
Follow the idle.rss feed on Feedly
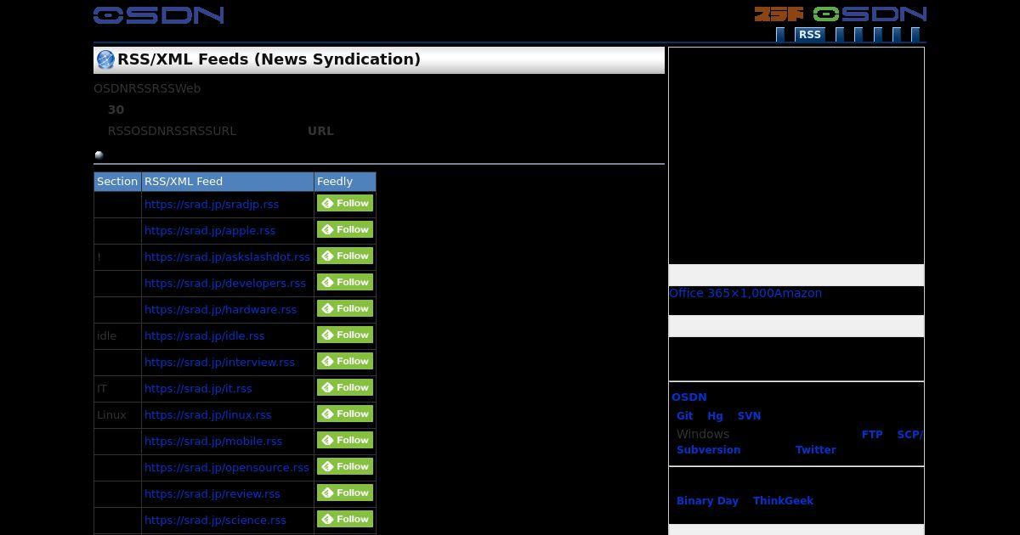[x=345, y=335]
